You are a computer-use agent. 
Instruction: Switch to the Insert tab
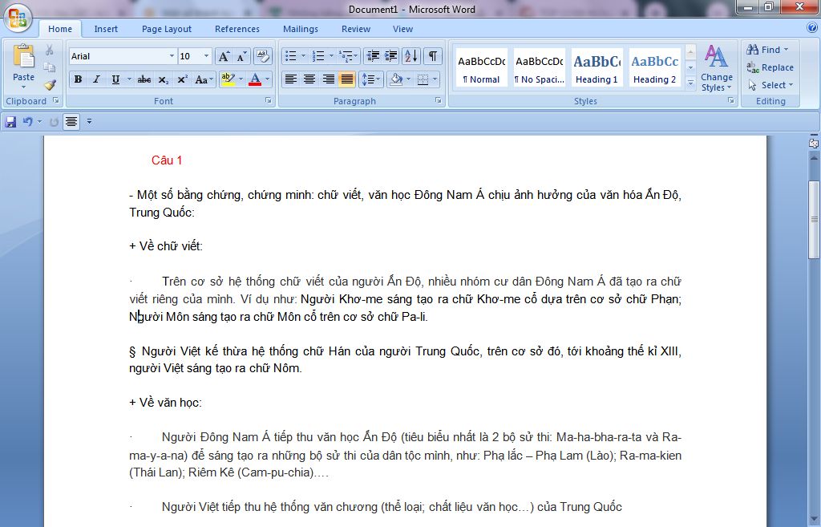click(x=106, y=30)
